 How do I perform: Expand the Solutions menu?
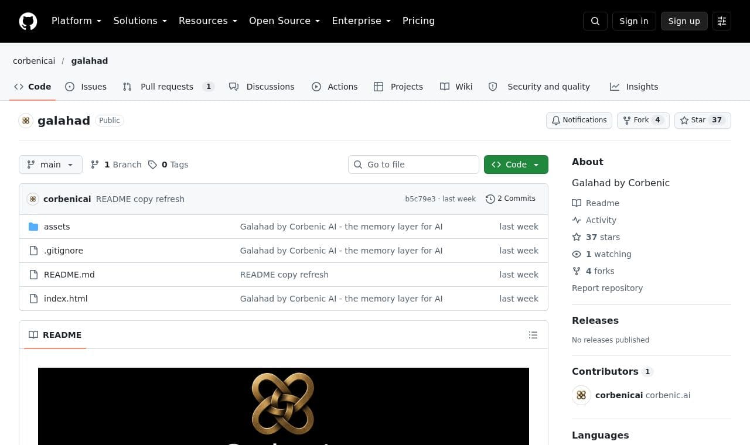point(140,21)
